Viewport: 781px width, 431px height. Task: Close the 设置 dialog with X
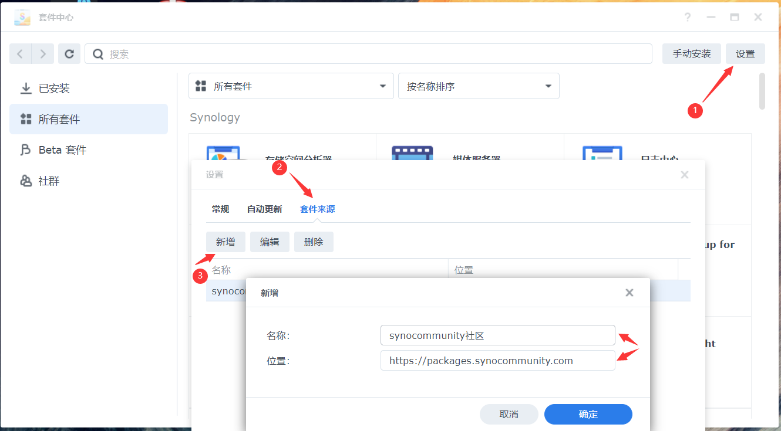point(684,175)
